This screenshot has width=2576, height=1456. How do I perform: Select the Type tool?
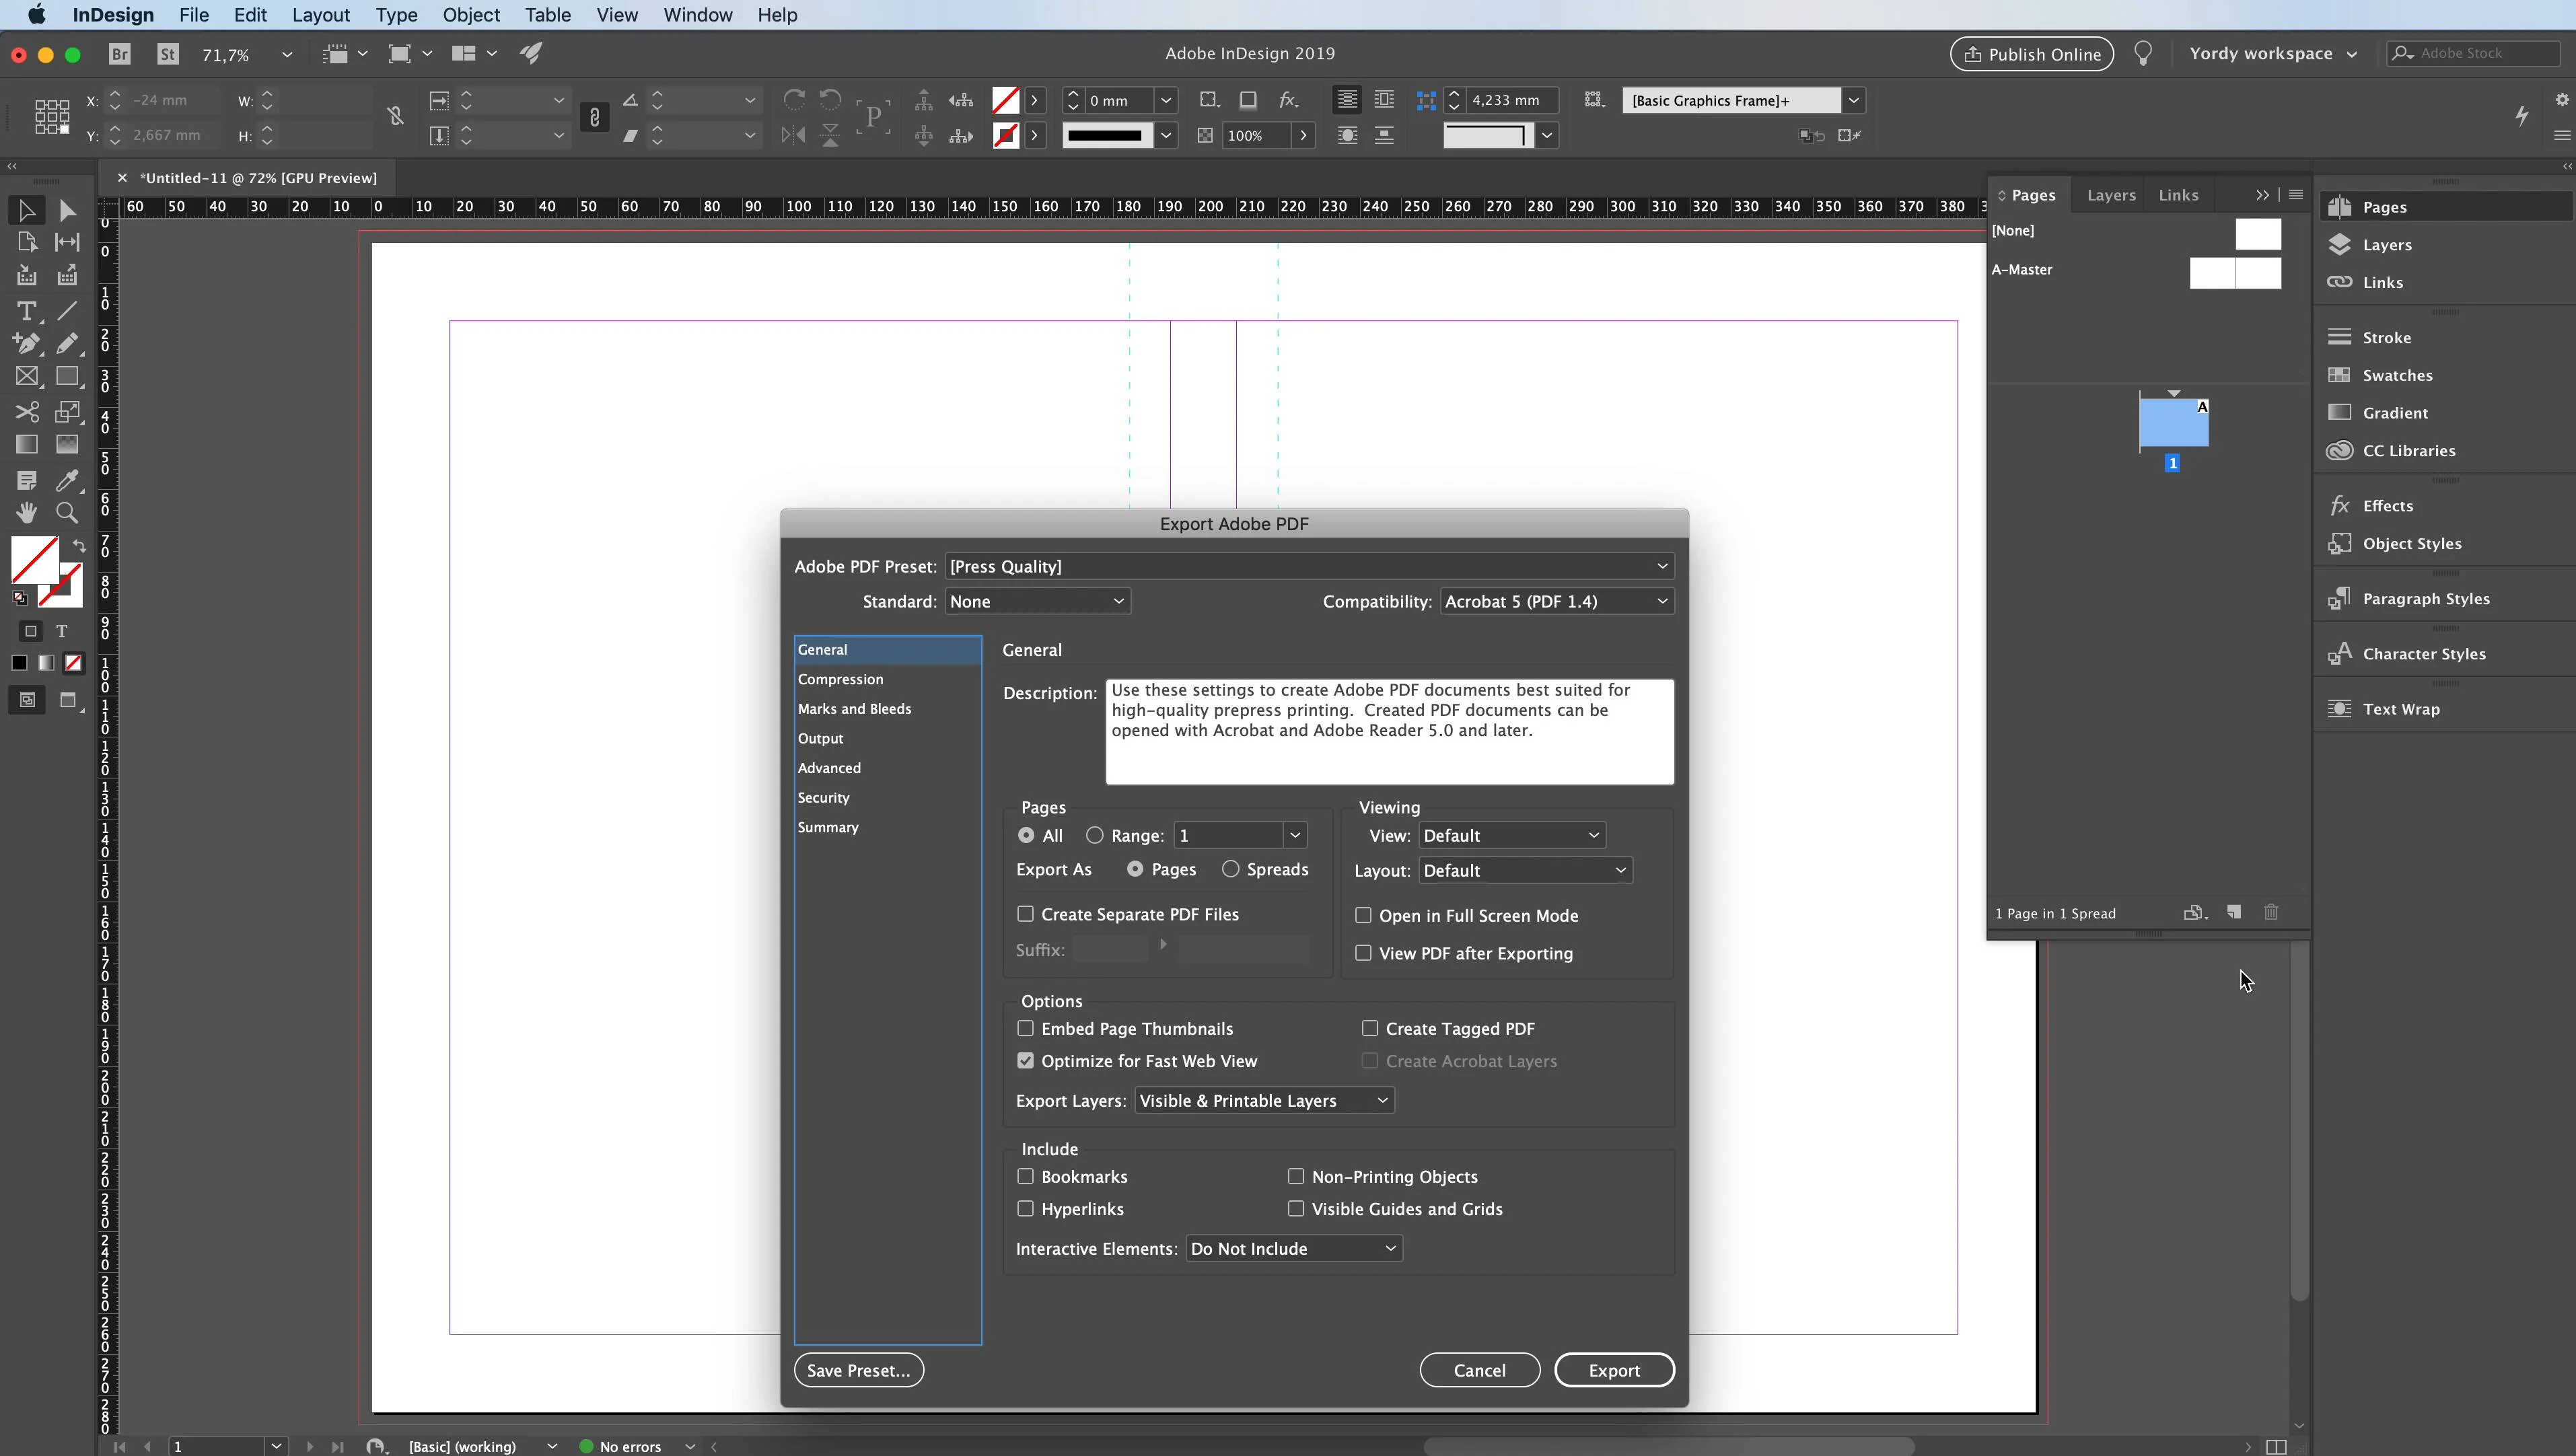(x=27, y=311)
